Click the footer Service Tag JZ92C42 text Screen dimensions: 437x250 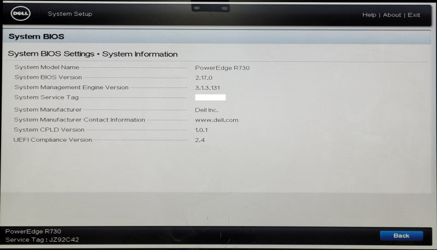tap(42, 240)
